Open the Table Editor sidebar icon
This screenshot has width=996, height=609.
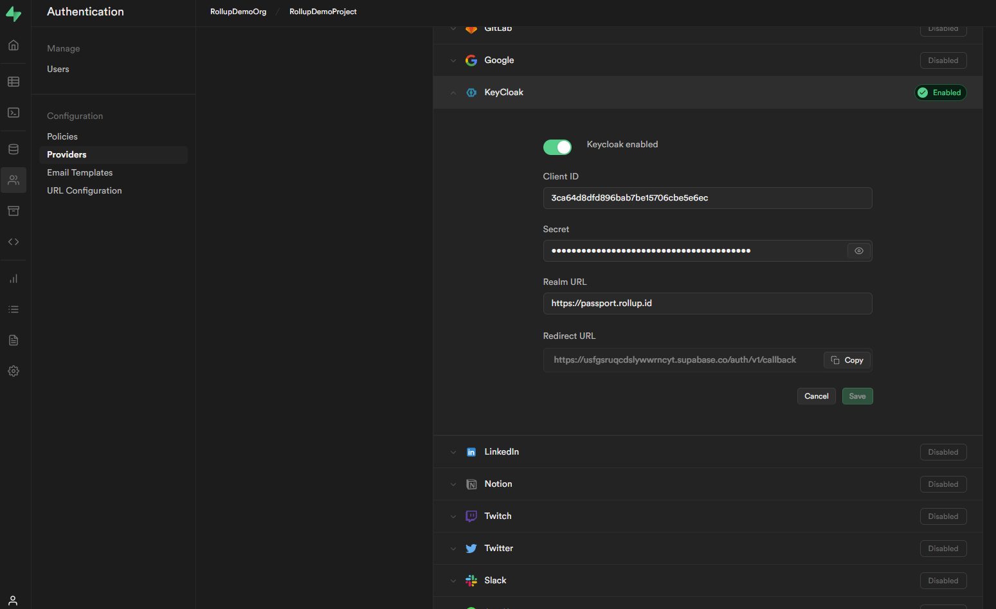click(14, 82)
